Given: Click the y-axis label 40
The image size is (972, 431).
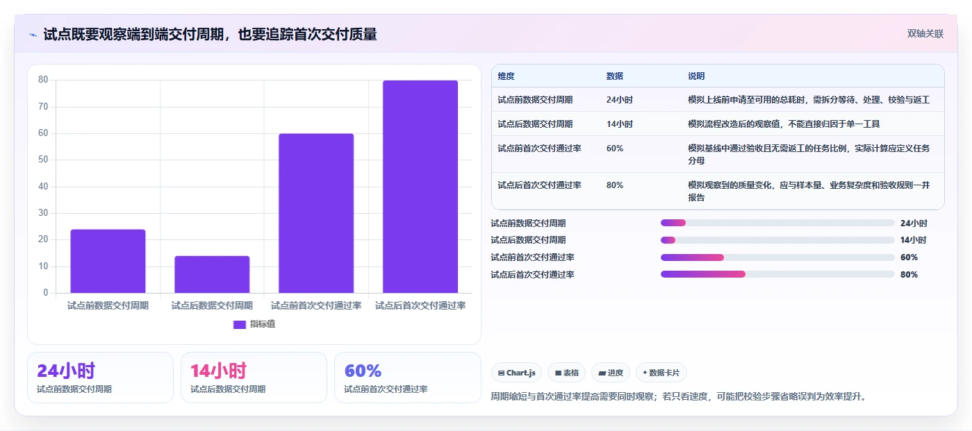Looking at the screenshot, I should (x=43, y=187).
